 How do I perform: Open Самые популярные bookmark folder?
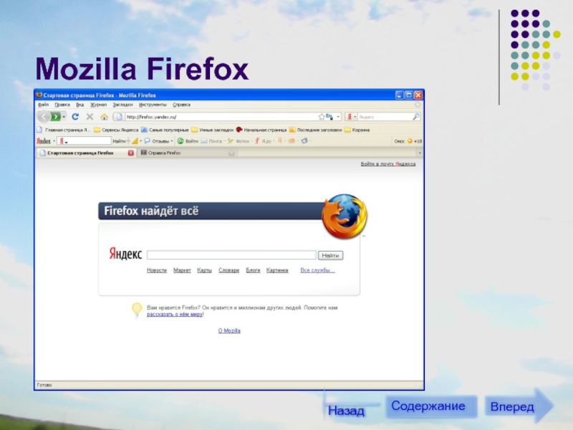[x=165, y=130]
